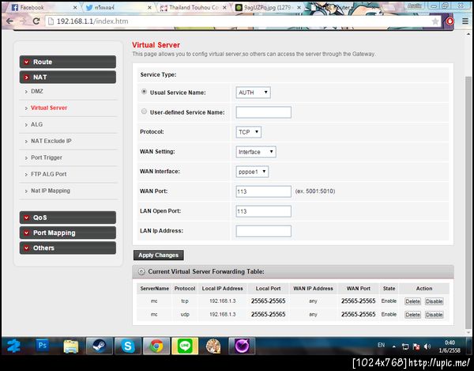The image size is (474, 371).
Task: Open the AUTH service dropdown
Action: (253, 93)
